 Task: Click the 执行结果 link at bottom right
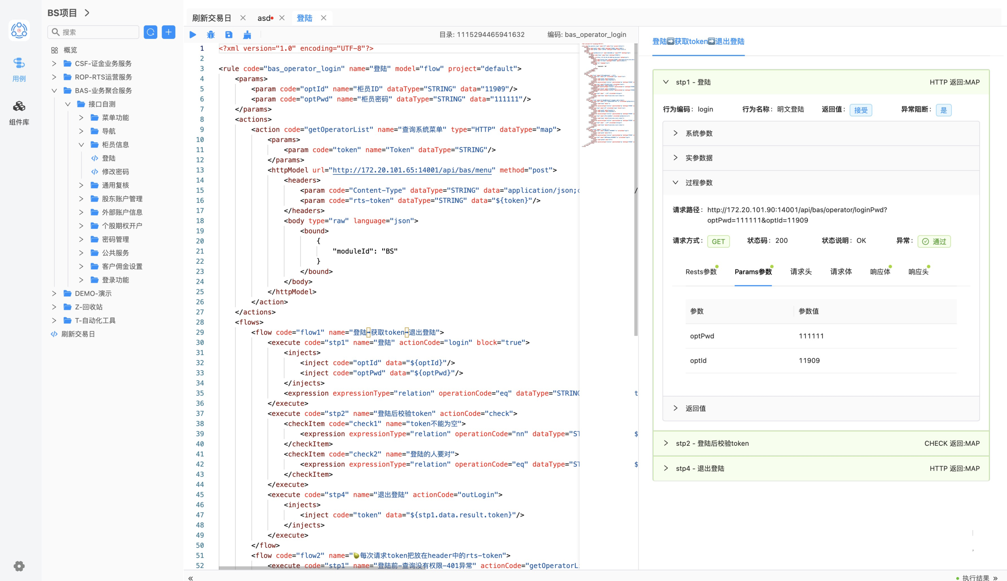point(976,577)
